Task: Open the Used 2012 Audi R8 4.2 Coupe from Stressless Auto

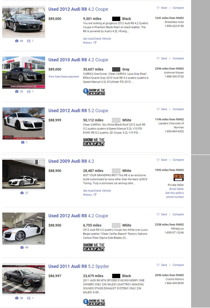Action: tap(78, 9)
